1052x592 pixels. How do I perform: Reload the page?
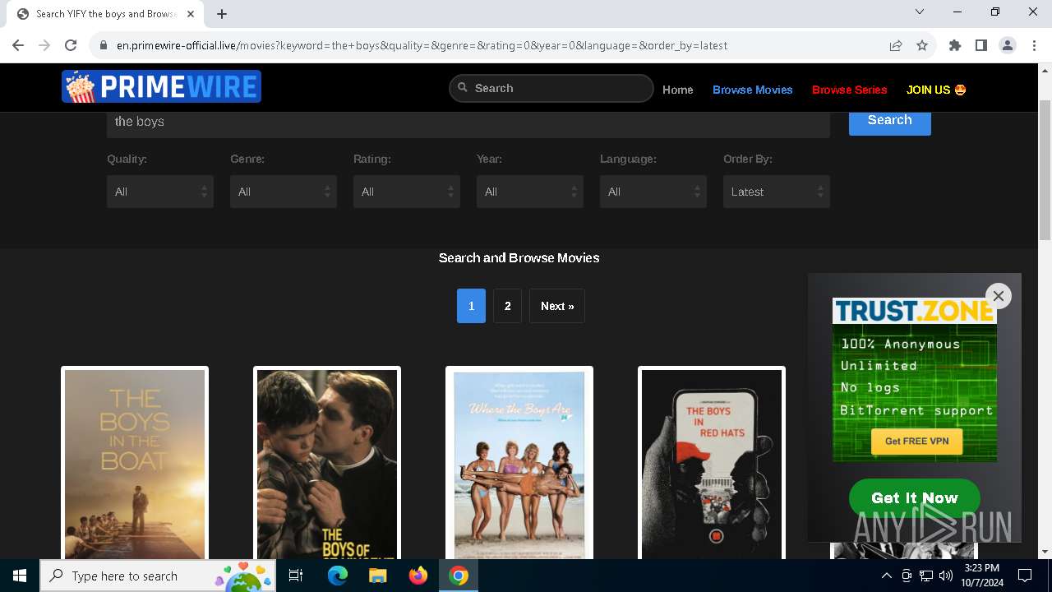[71, 45]
